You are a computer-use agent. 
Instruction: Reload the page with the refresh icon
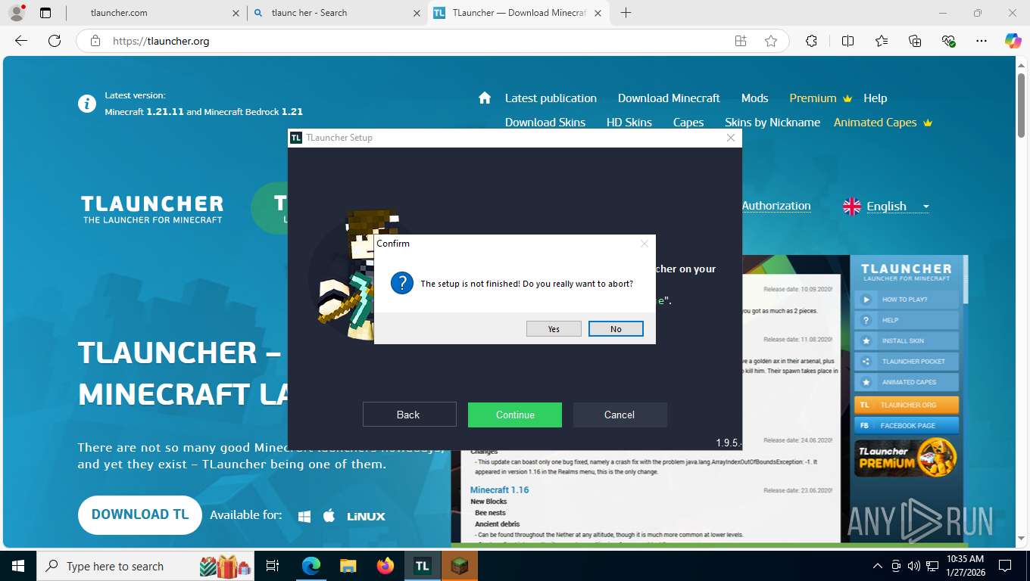[x=54, y=41]
